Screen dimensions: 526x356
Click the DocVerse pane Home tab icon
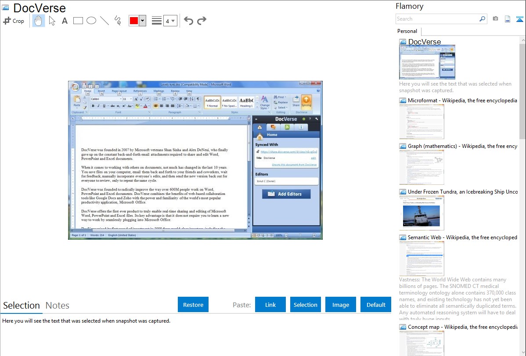pyautogui.click(x=259, y=127)
